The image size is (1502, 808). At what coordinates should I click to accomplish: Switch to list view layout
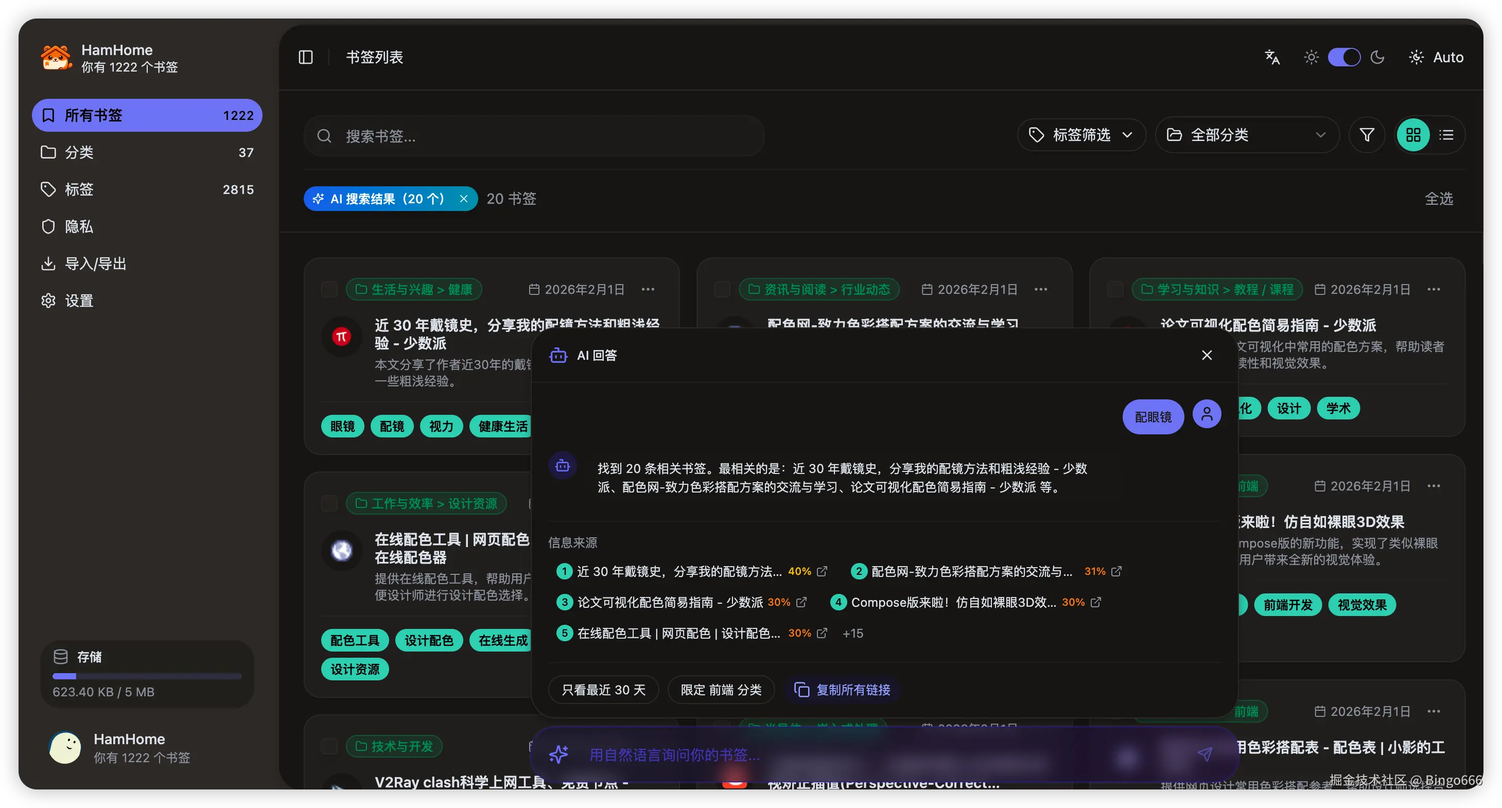[1446, 135]
